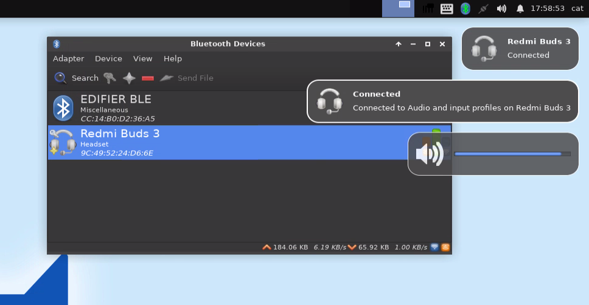Click the cat user label in panel

point(577,9)
